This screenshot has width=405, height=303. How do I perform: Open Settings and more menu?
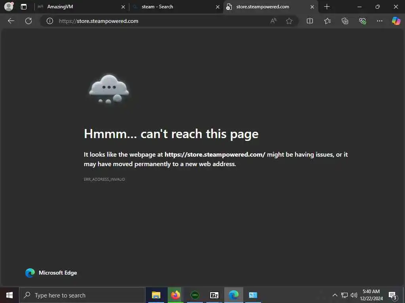[x=379, y=21]
